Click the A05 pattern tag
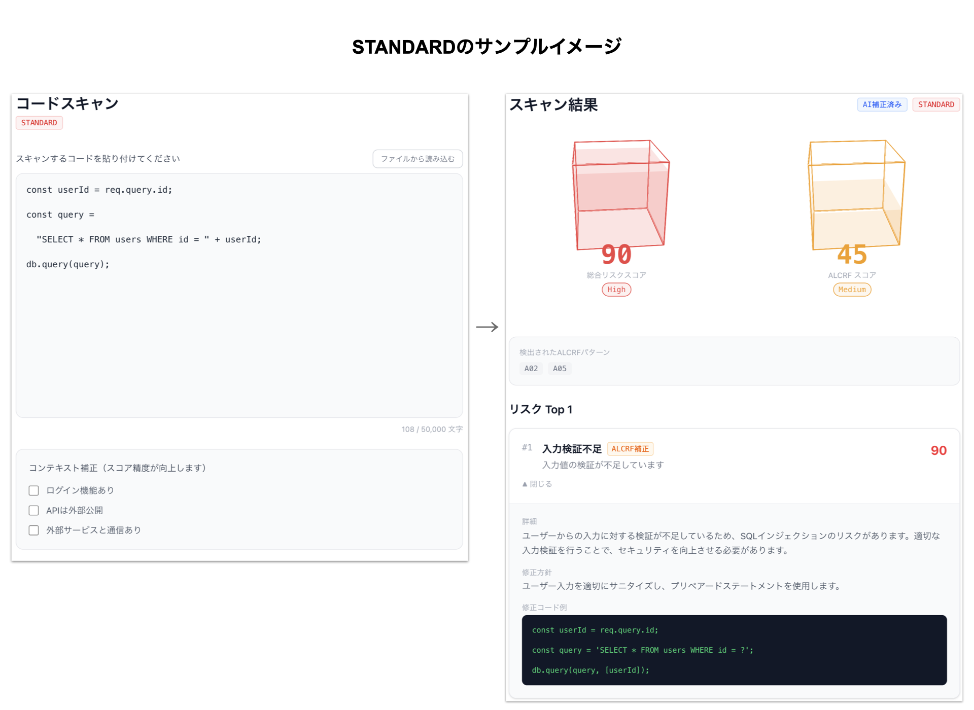Image resolution: width=974 pixels, height=710 pixels. [x=560, y=369]
